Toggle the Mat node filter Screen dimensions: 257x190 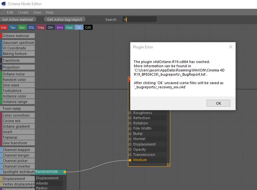[x=4, y=28]
